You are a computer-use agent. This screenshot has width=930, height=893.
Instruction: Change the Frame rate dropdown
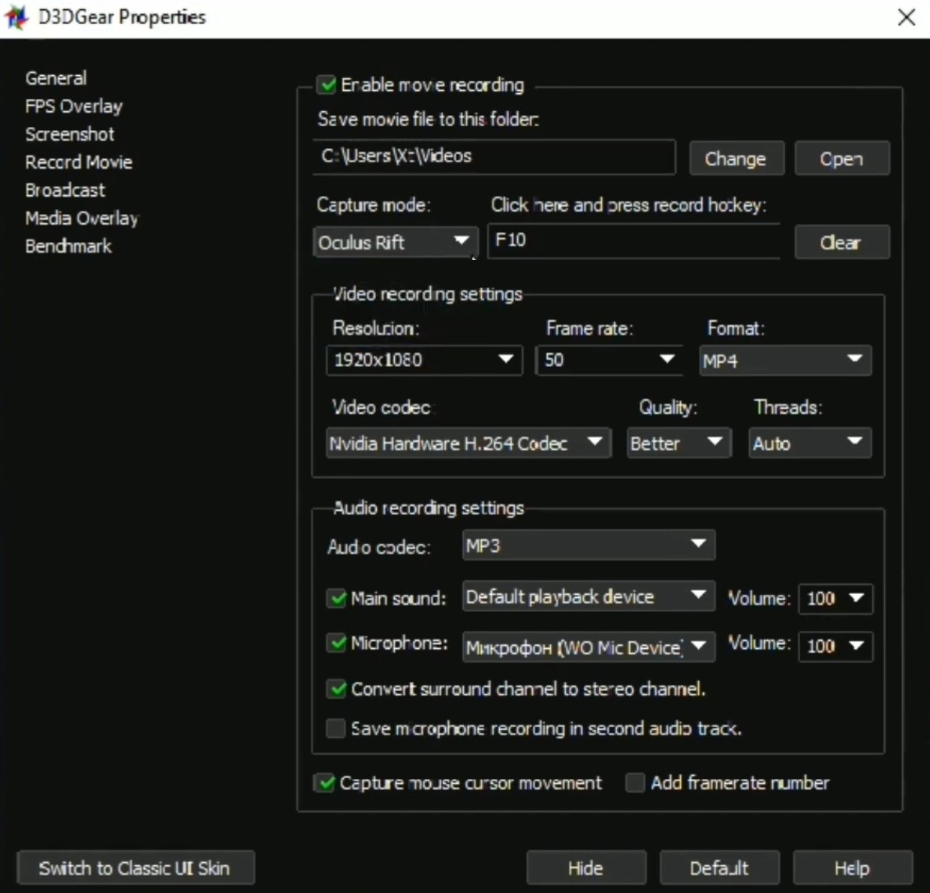coord(609,361)
